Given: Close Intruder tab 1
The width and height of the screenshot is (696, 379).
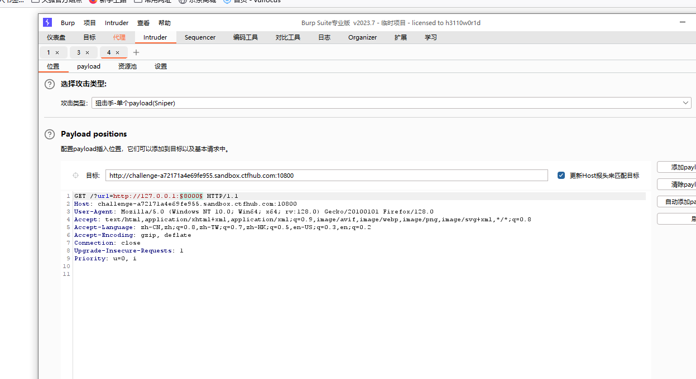Looking at the screenshot, I should [57, 52].
